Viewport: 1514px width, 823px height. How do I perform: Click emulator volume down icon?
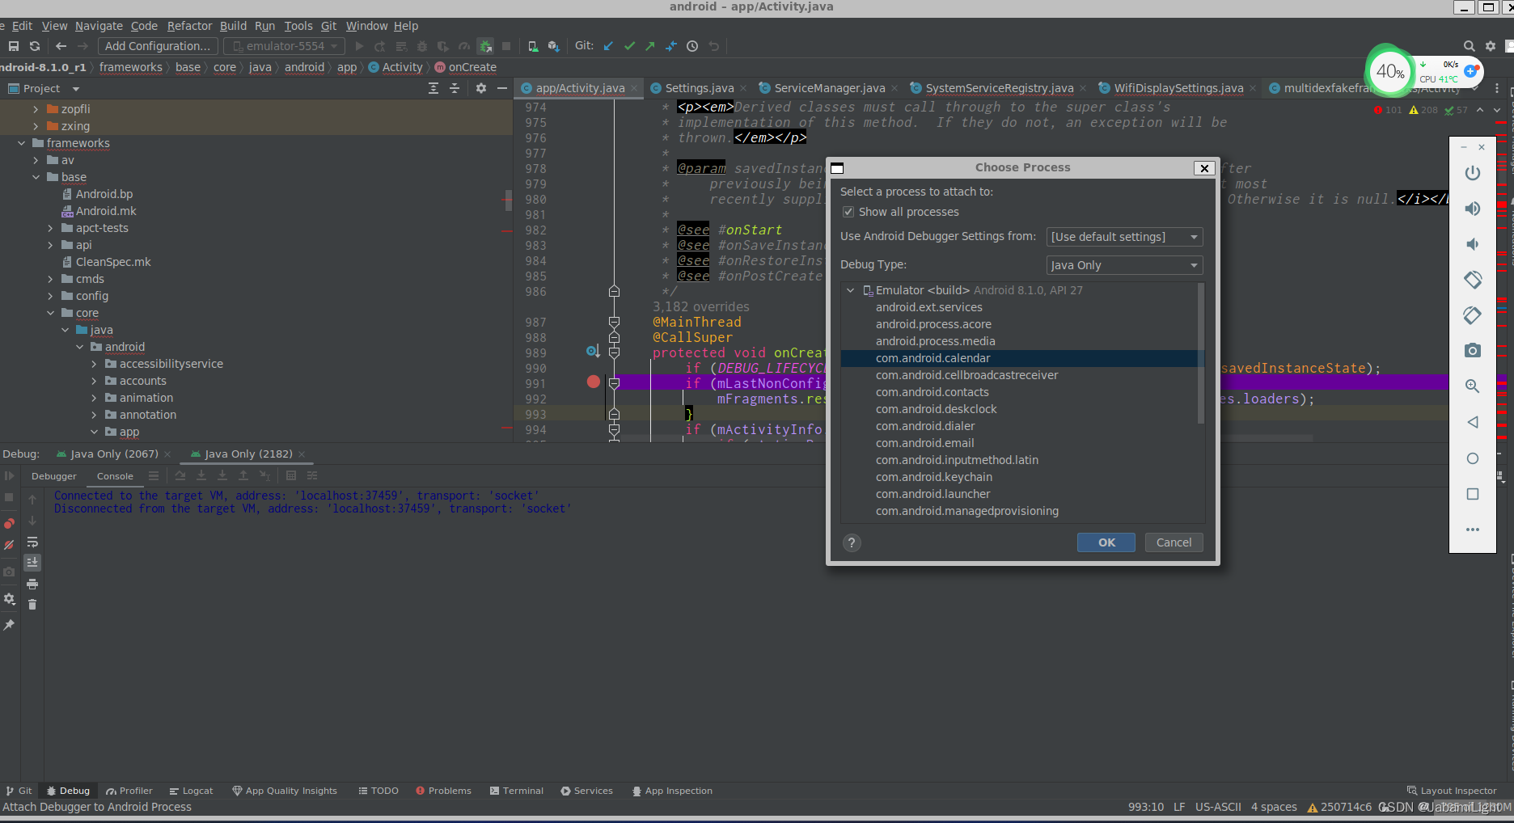pyautogui.click(x=1473, y=244)
